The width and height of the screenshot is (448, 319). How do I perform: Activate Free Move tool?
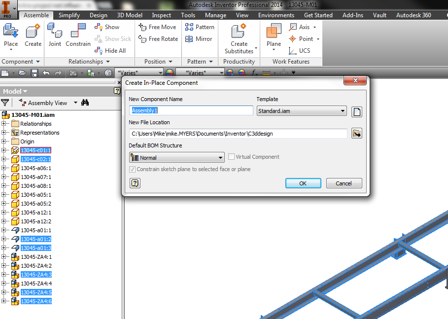157,27
